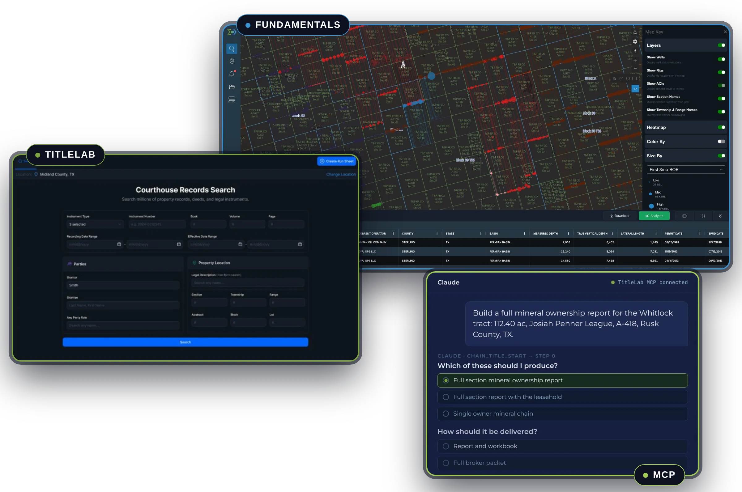Click the columns layout icon beside Analytics

[684, 216]
